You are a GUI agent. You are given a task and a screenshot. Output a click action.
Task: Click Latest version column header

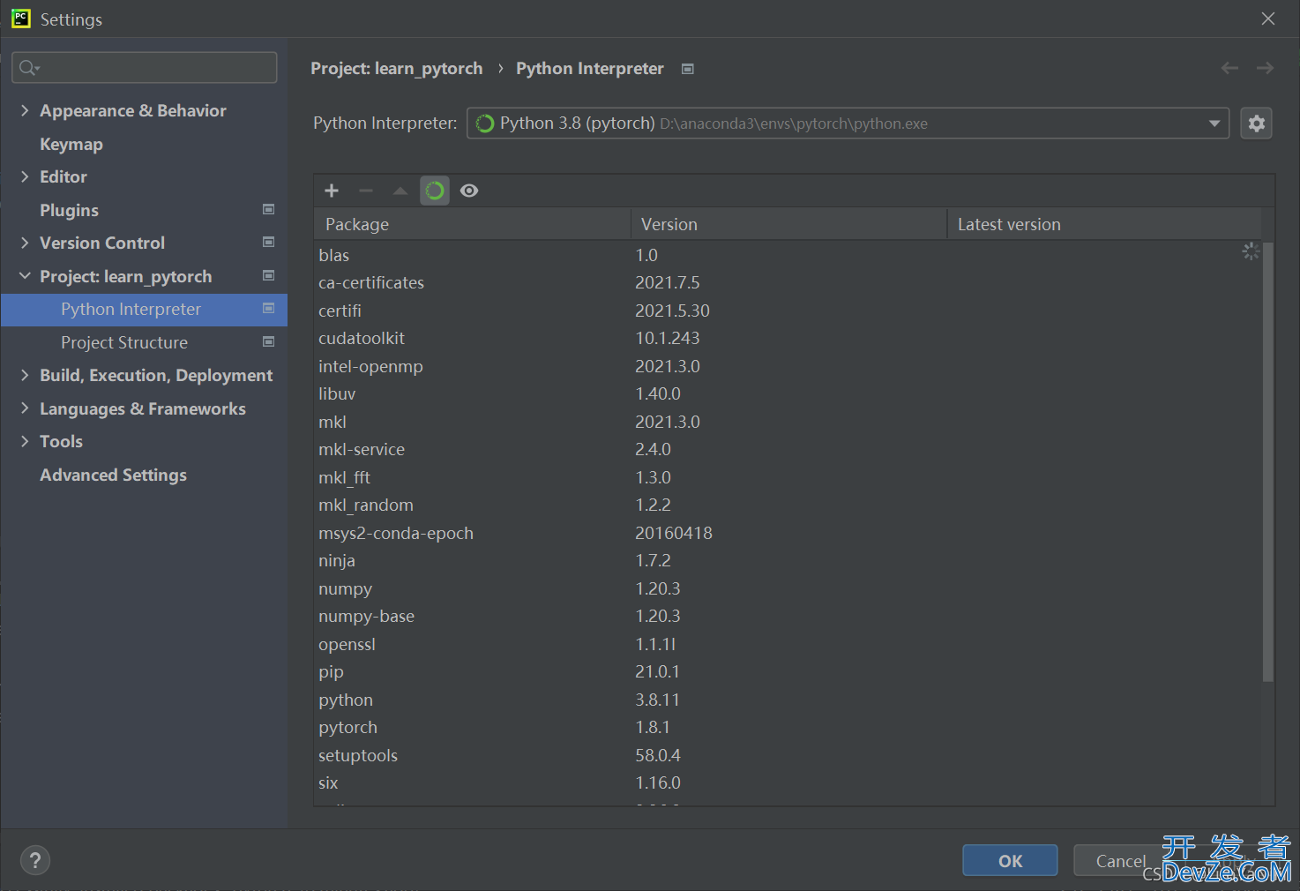coord(1104,224)
